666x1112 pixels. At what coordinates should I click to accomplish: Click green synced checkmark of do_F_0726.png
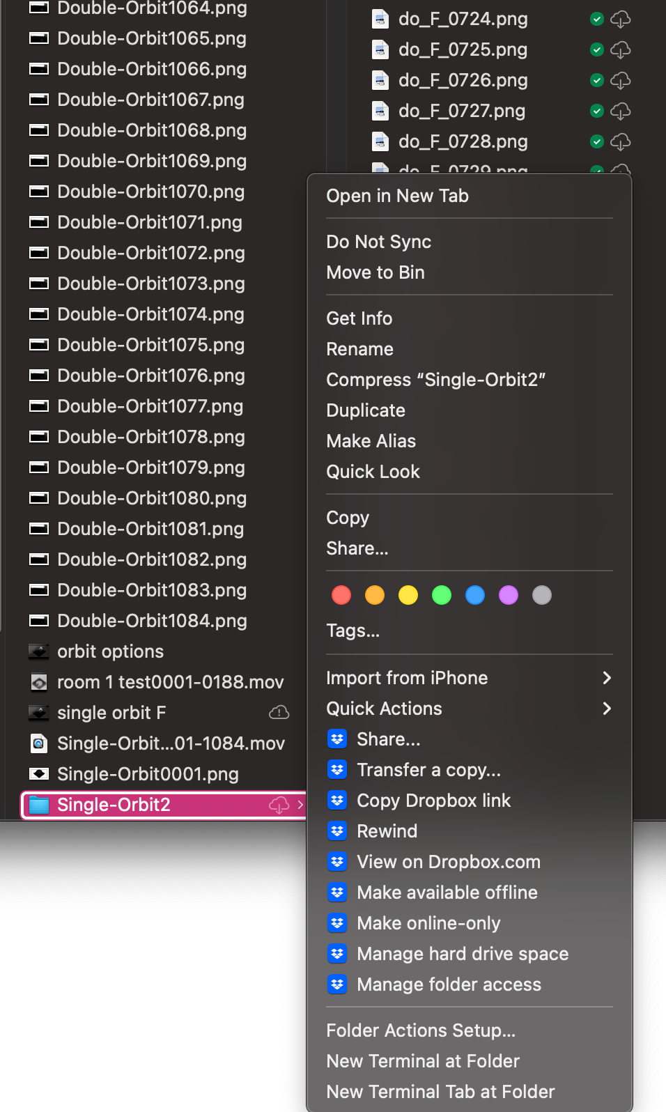point(597,80)
